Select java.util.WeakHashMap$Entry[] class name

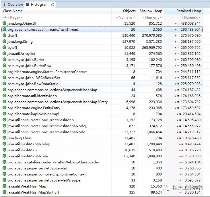pos(33,192)
